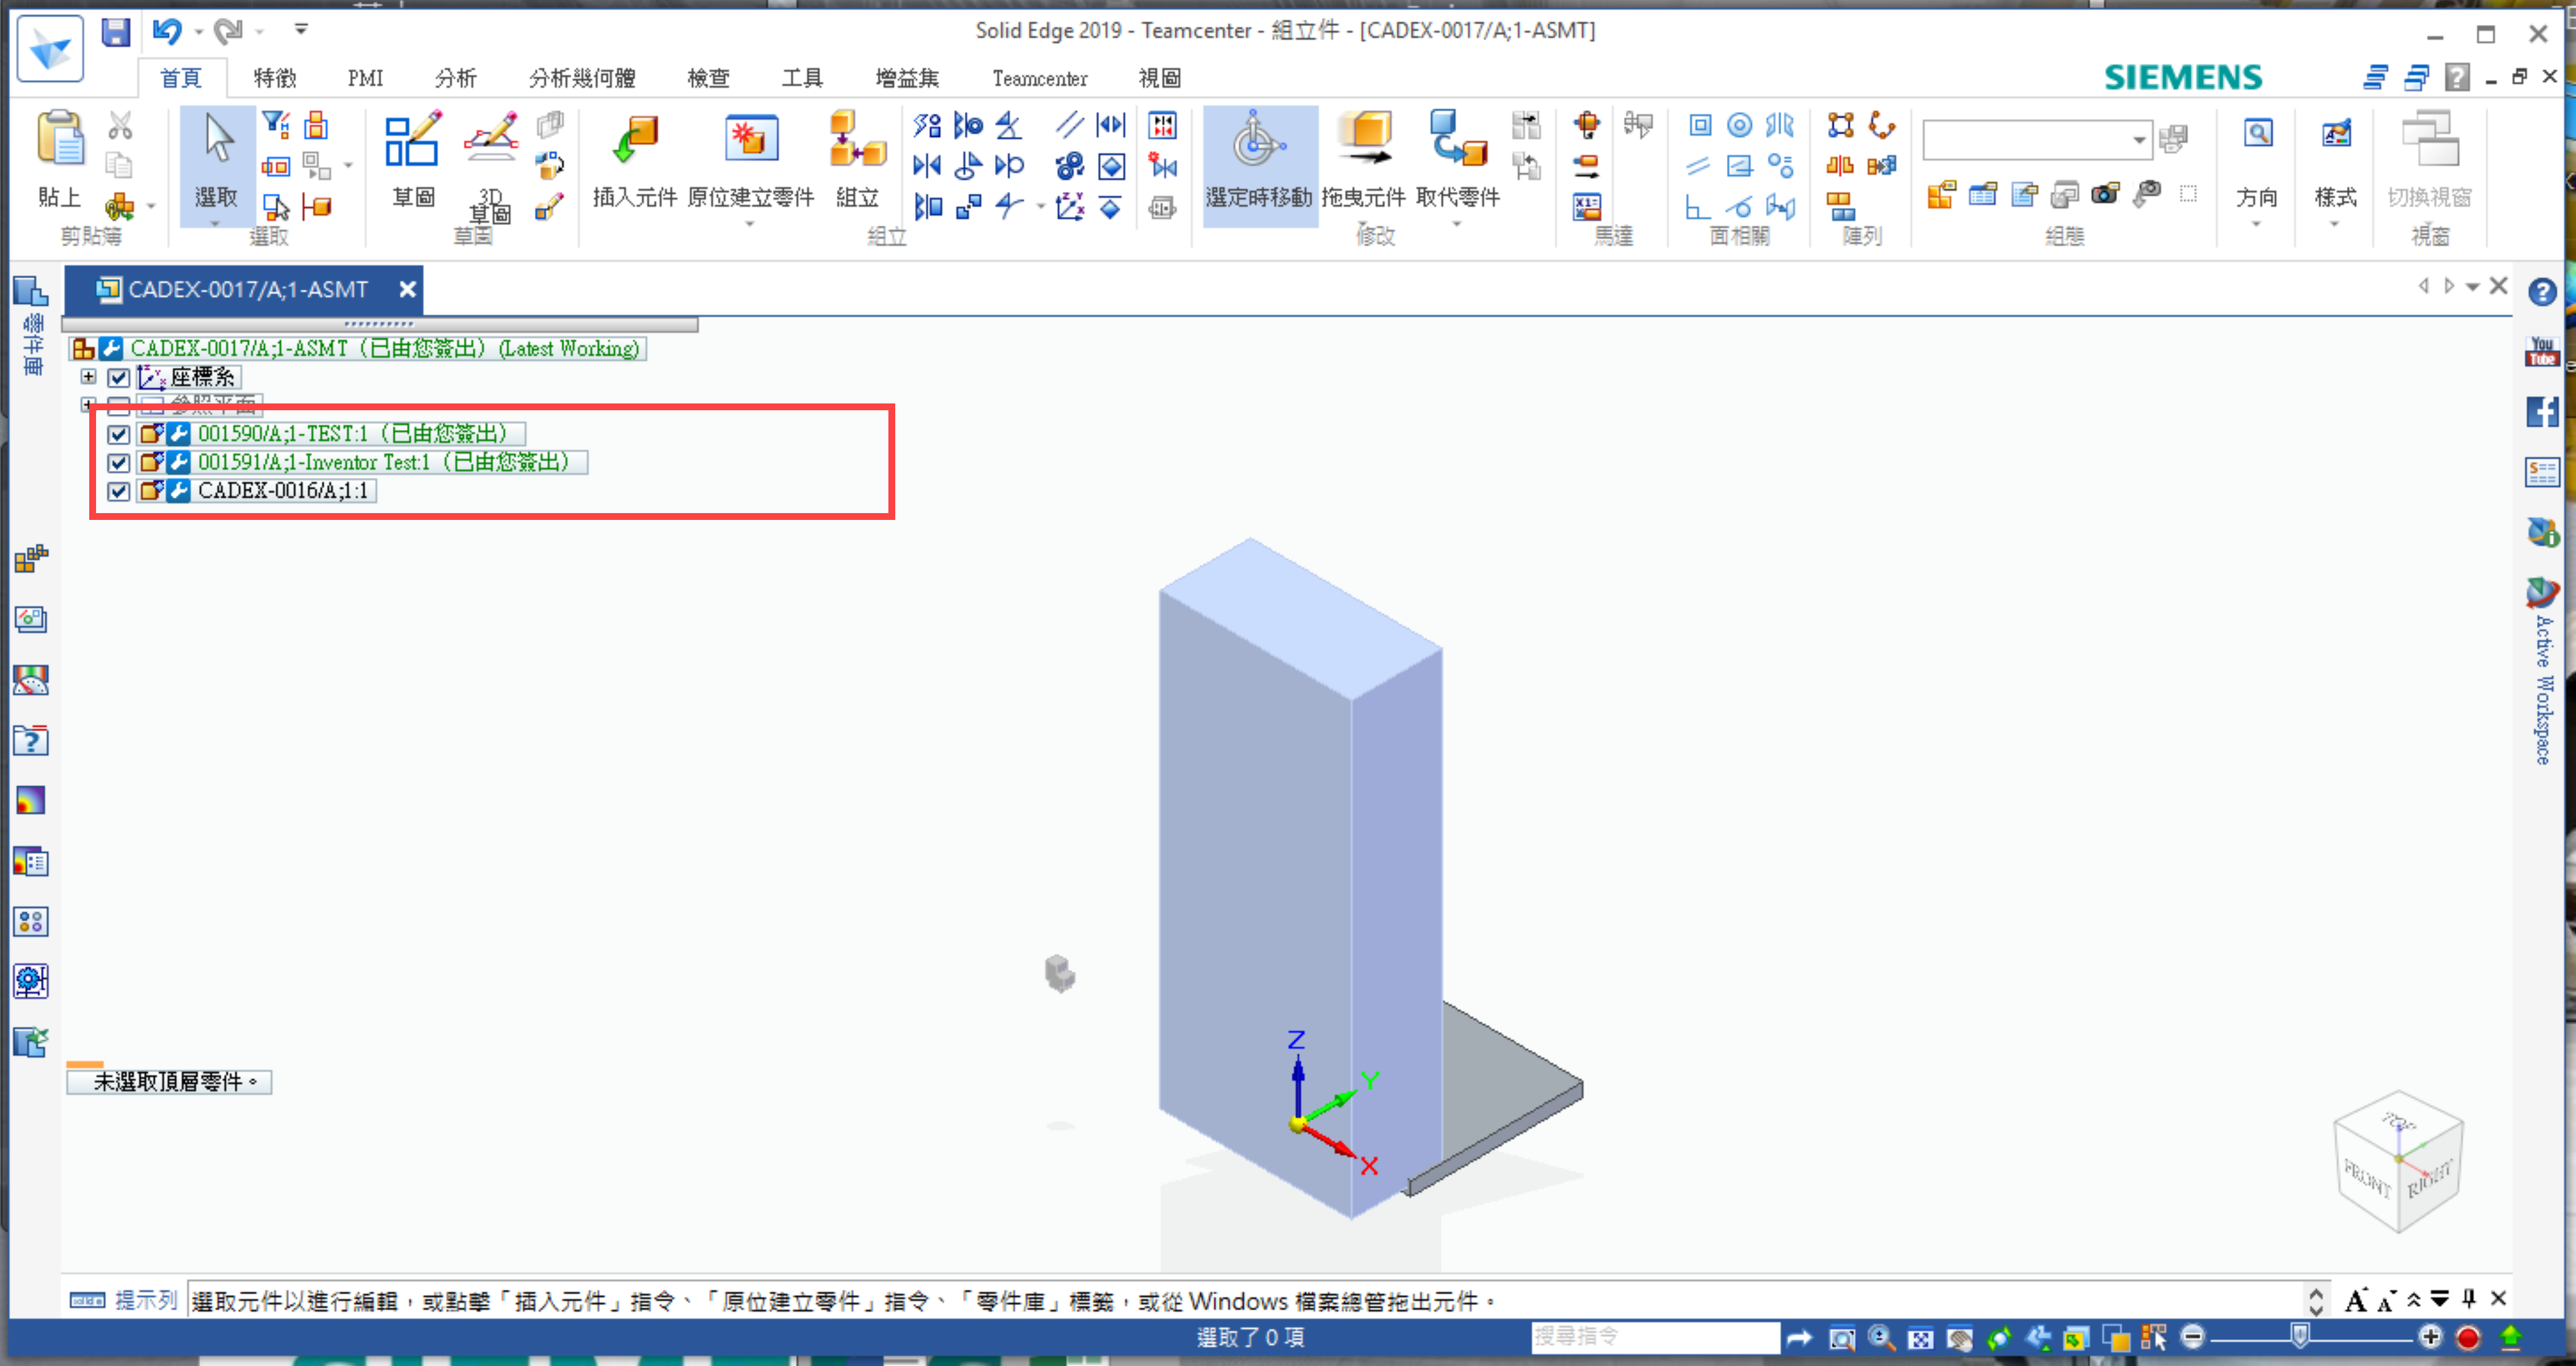This screenshot has width=2576, height=1366.
Task: Click the rotate view icon in status bar
Action: (2000, 1337)
